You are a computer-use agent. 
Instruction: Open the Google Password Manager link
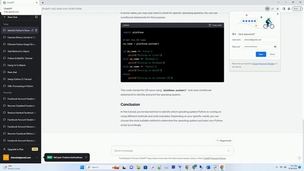[263, 64]
